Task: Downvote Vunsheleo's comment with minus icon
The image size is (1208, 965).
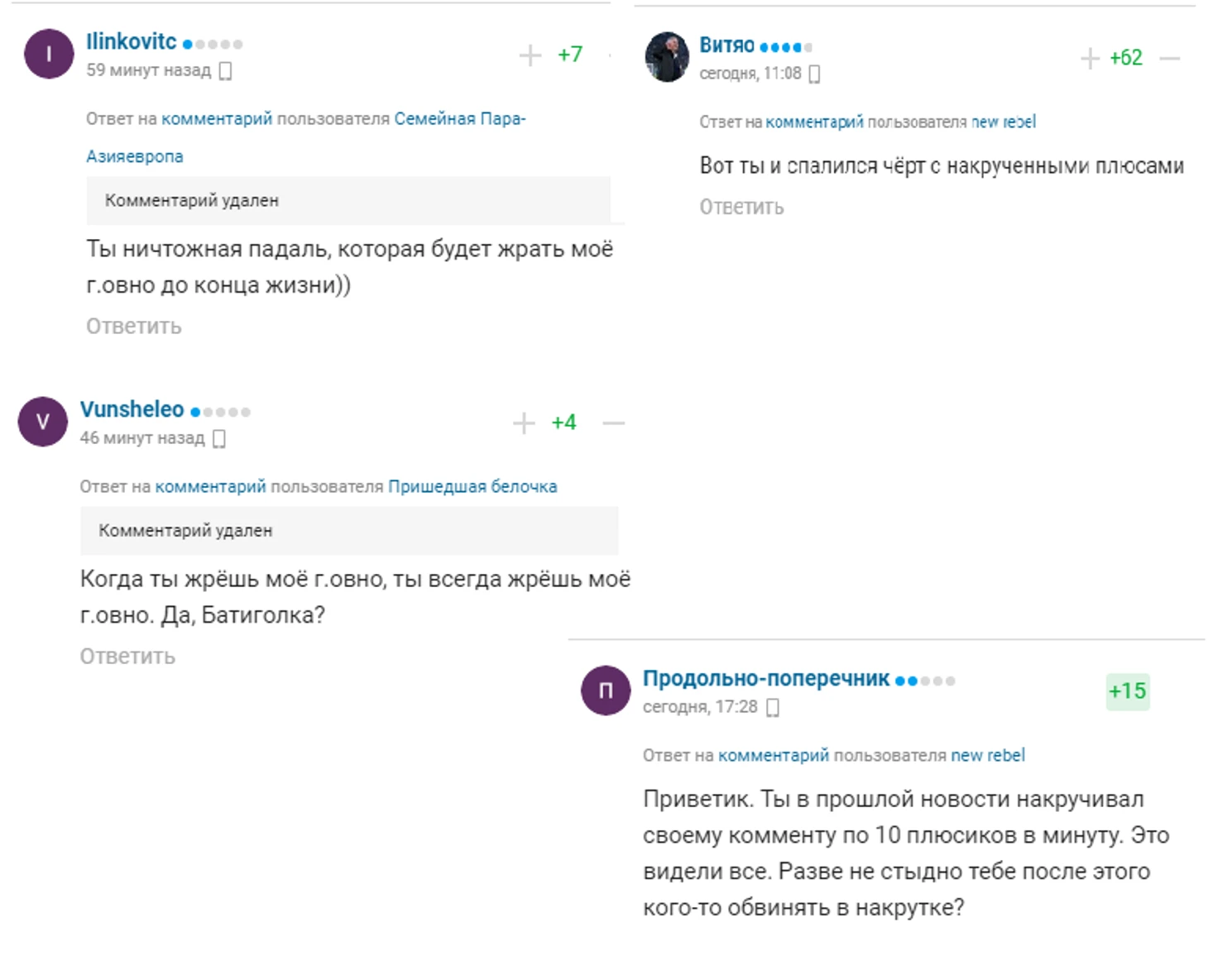Action: click(613, 423)
